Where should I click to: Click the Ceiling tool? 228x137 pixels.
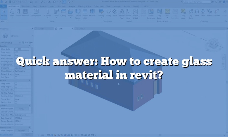point(63,13)
